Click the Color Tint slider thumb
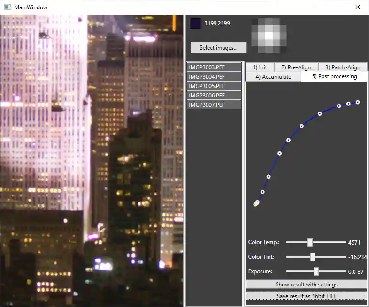Image resolution: width=369 pixels, height=307 pixels. tap(313, 257)
